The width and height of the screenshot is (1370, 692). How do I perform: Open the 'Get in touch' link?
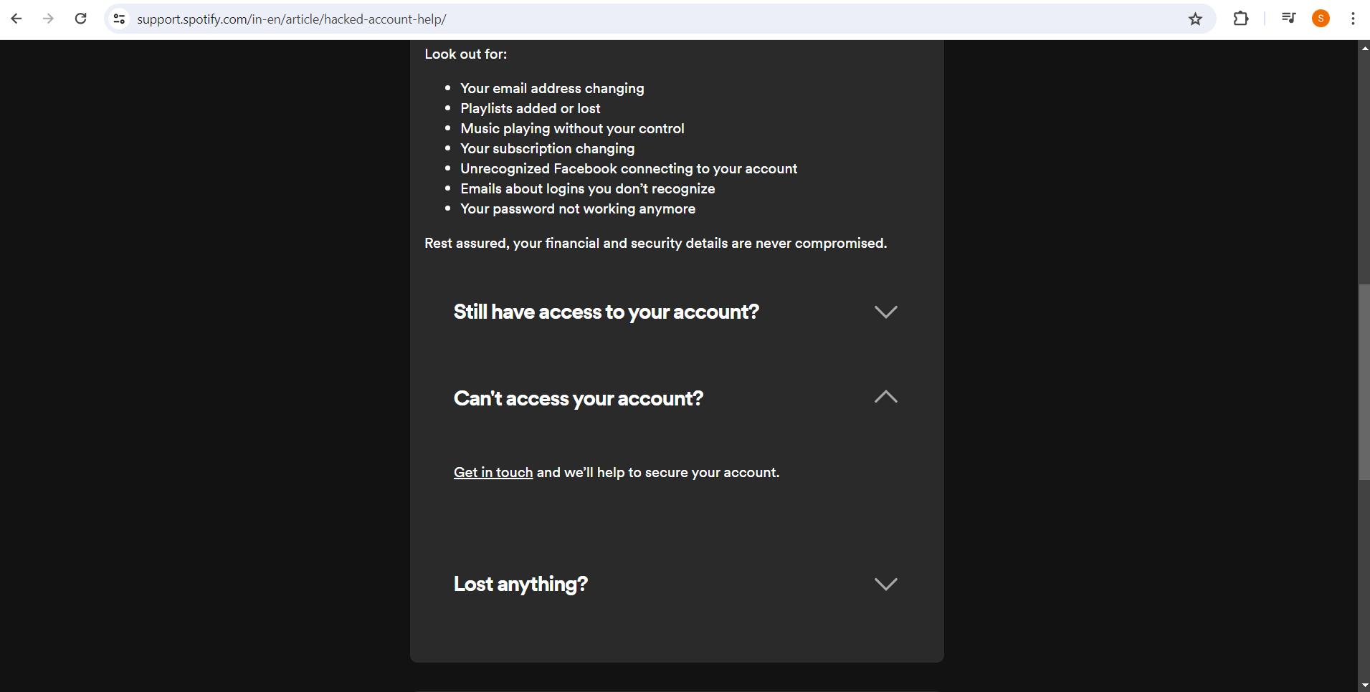(493, 472)
